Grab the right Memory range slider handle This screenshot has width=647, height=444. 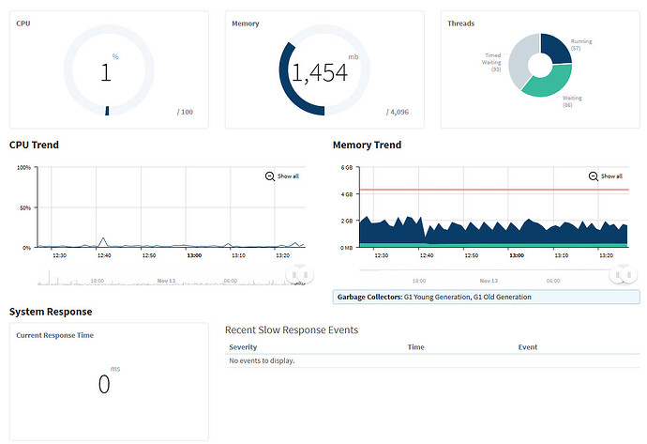(x=629, y=275)
